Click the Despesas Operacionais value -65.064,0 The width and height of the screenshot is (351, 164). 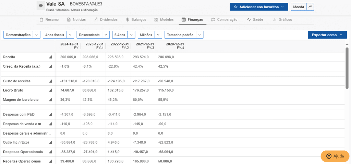click(x=166, y=152)
